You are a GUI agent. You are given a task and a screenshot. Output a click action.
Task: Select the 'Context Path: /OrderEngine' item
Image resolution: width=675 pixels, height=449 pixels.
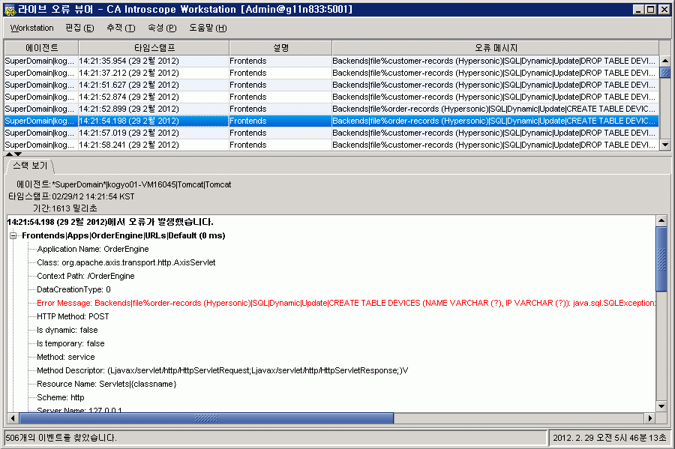pyautogui.click(x=85, y=276)
